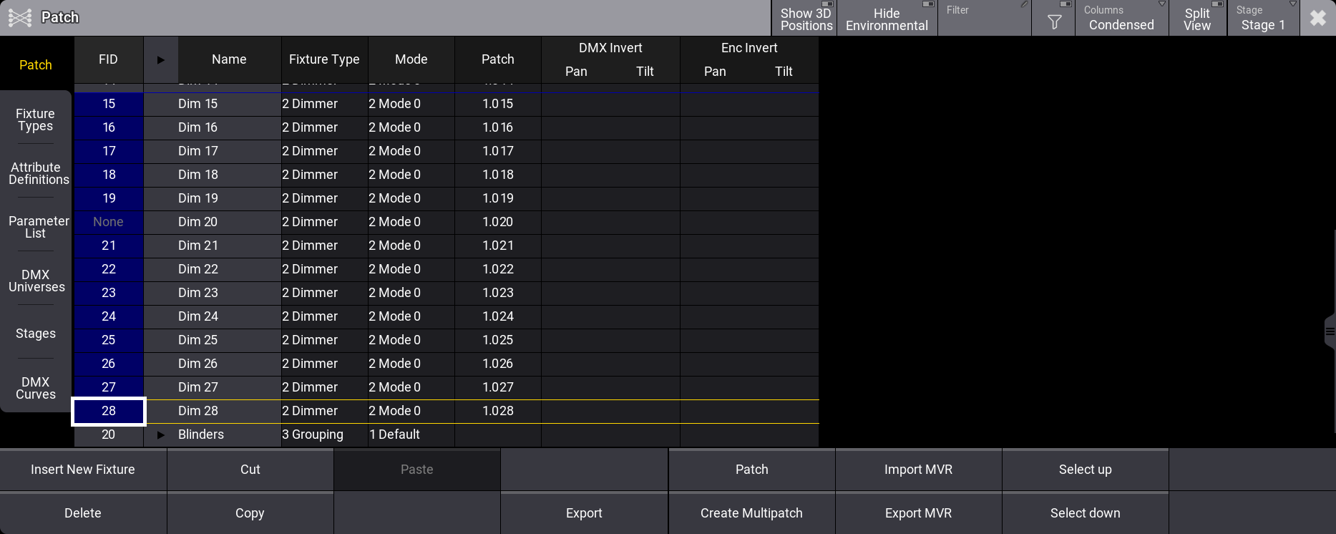The height and width of the screenshot is (534, 1336).
Task: Click the arrow icon in the FID header
Action: point(161,60)
